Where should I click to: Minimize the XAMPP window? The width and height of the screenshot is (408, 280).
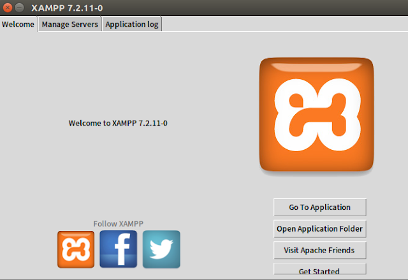pos(19,8)
